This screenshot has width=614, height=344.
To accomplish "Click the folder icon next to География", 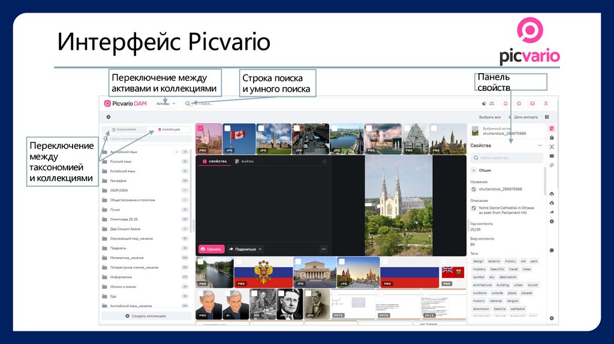I will [104, 181].
